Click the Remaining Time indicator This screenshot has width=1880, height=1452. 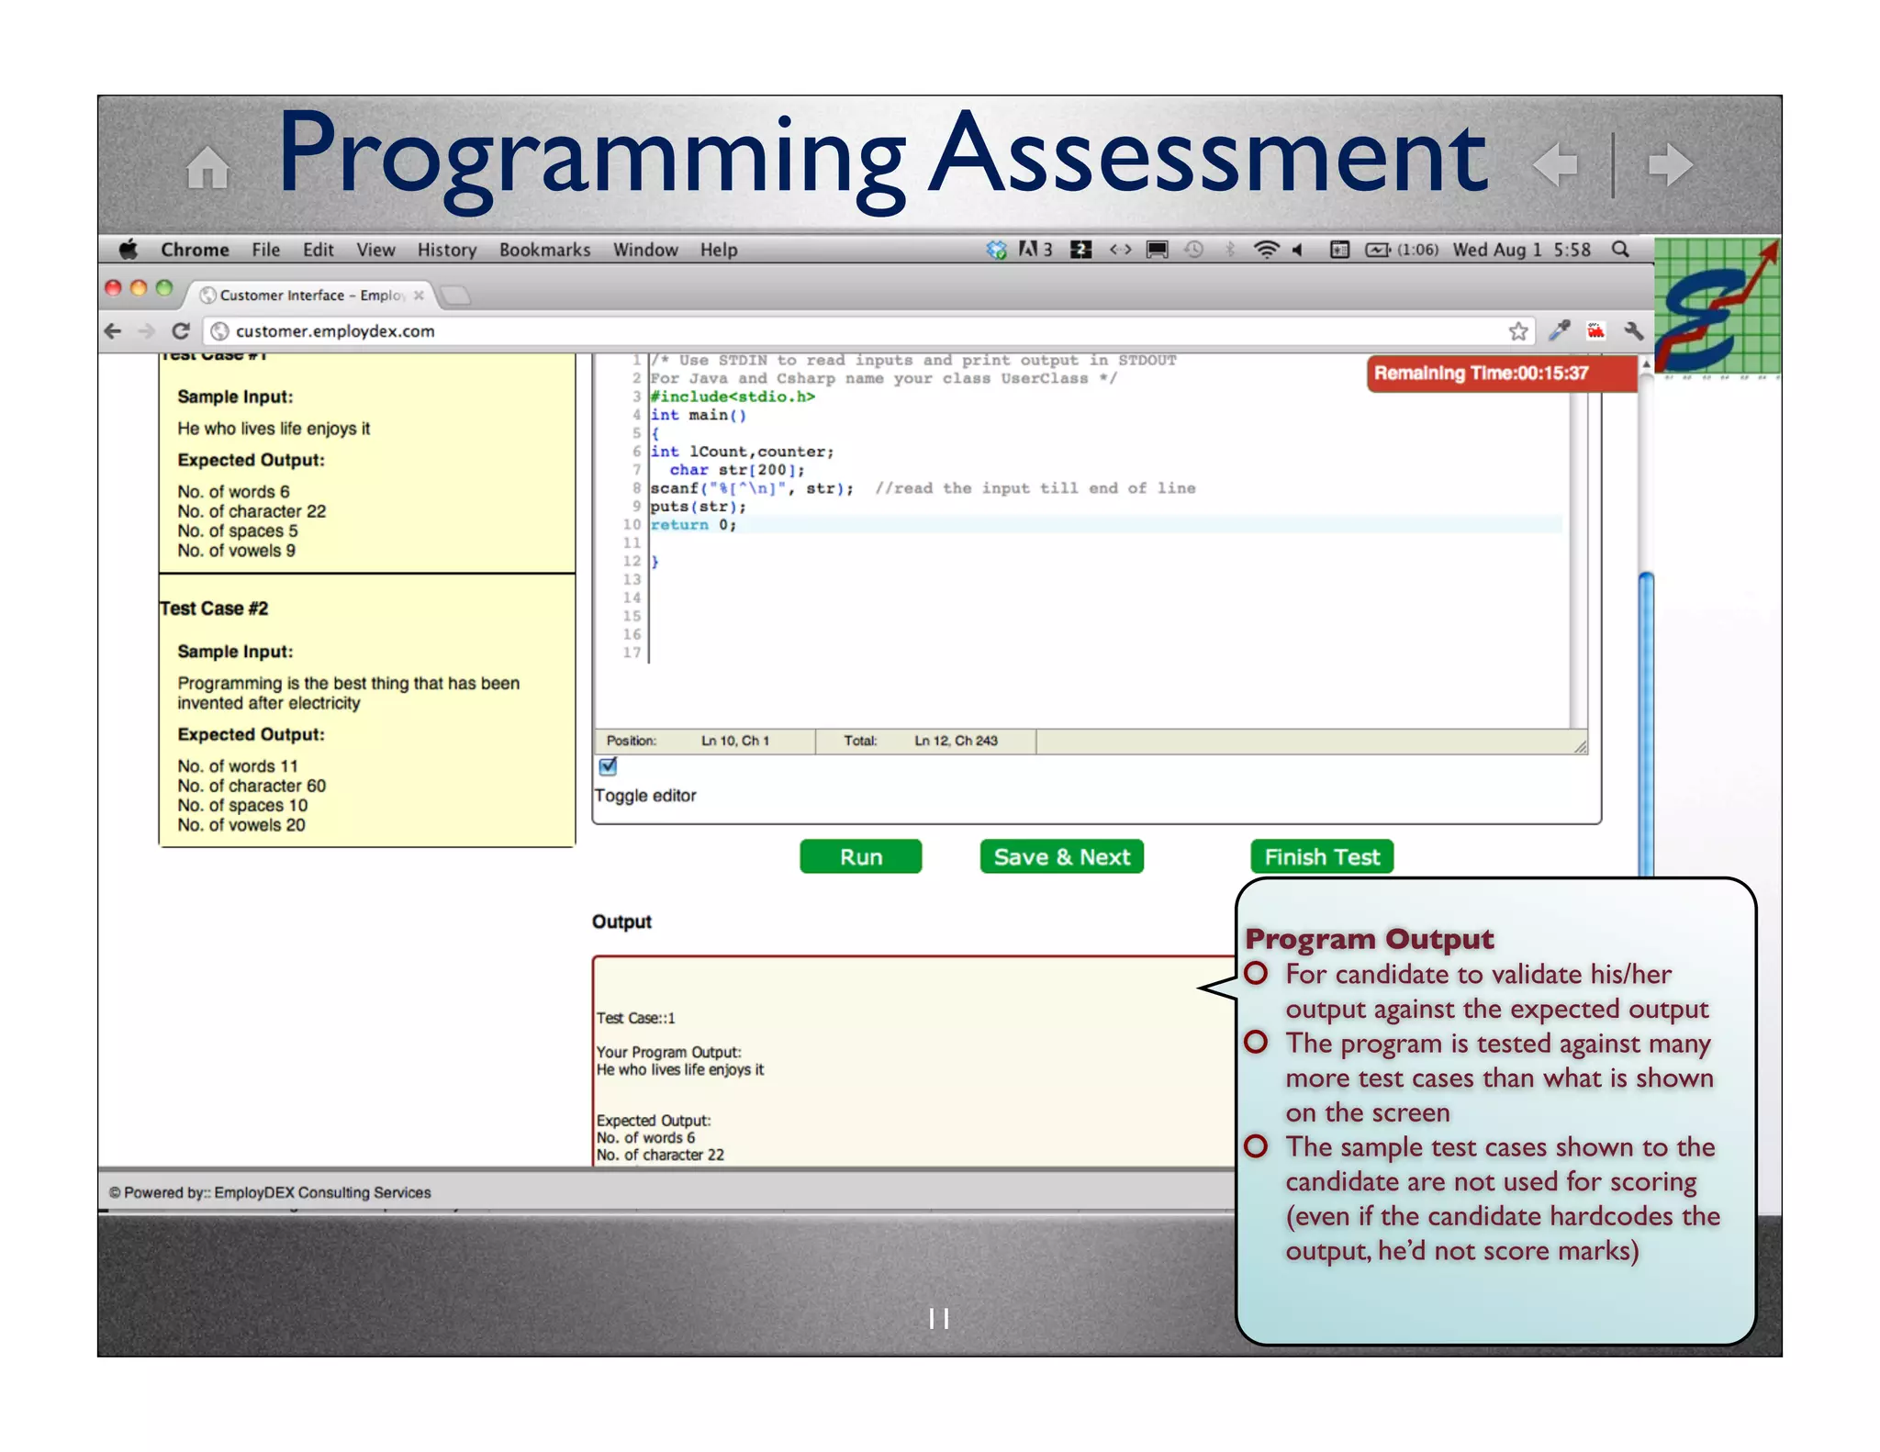pos(1501,374)
